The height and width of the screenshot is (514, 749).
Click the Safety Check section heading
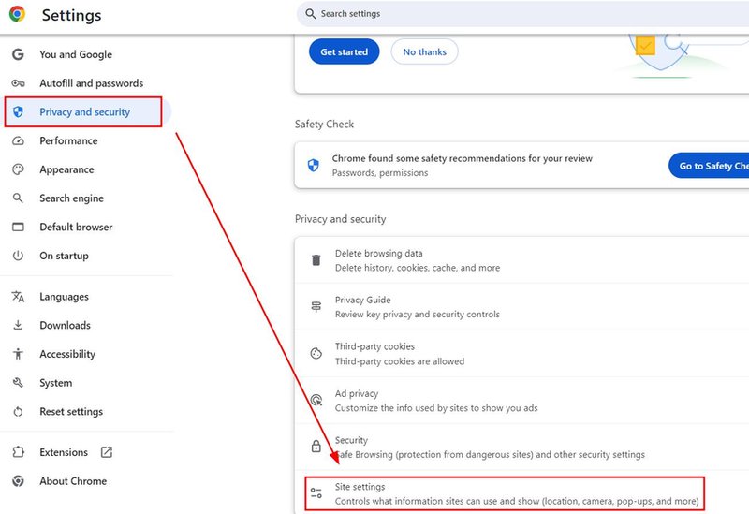tap(324, 125)
